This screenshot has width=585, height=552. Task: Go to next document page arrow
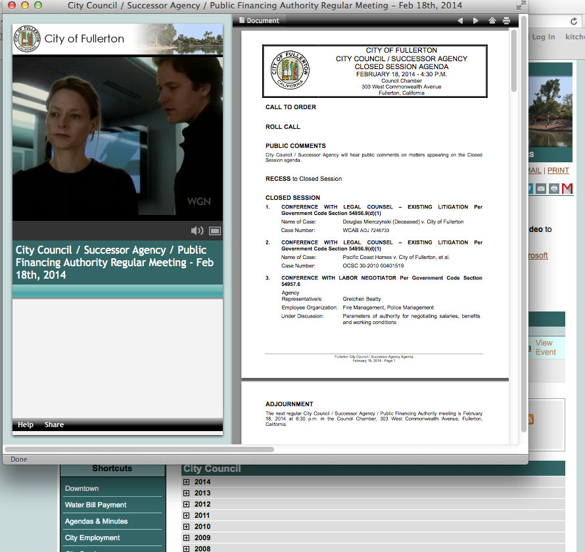(x=476, y=21)
